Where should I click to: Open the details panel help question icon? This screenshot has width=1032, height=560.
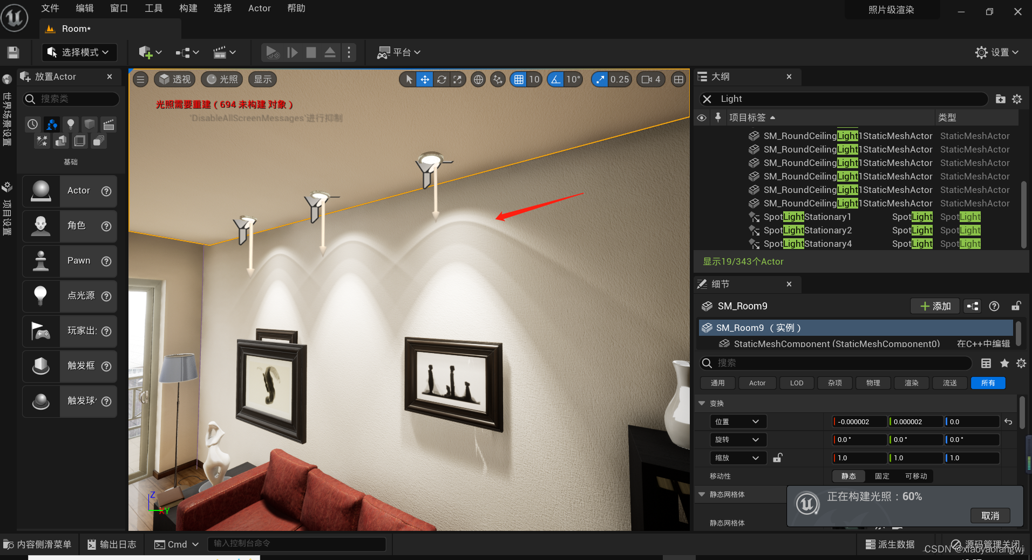994,306
